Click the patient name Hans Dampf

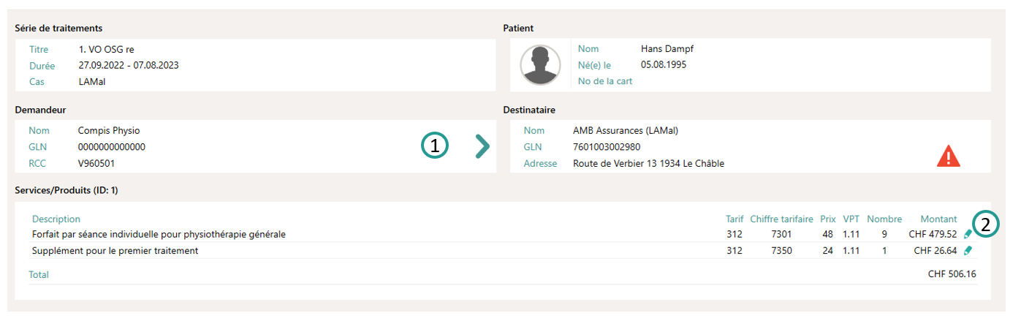(x=667, y=49)
